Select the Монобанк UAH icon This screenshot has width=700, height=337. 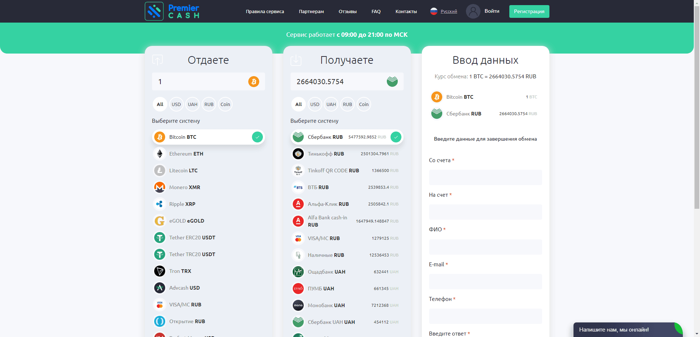pyautogui.click(x=298, y=305)
